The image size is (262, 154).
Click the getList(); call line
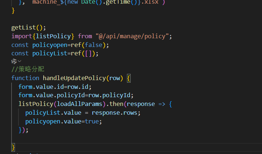click(x=29, y=28)
